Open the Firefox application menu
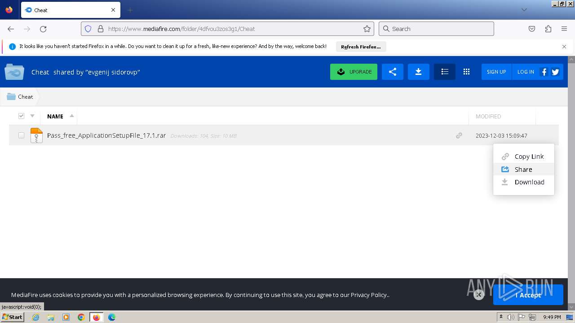The image size is (575, 323). [564, 29]
